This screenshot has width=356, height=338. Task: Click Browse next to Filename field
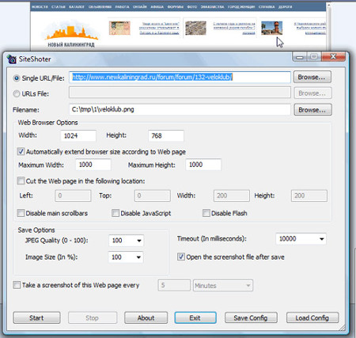pyautogui.click(x=312, y=110)
